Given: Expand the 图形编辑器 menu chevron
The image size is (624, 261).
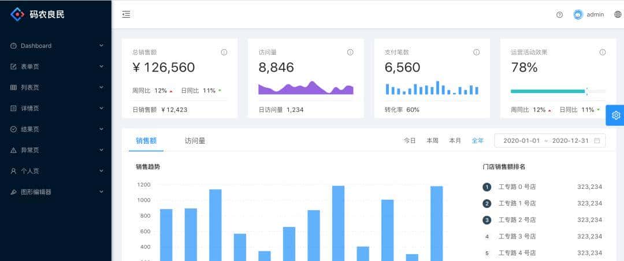Looking at the screenshot, I should [x=102, y=192].
